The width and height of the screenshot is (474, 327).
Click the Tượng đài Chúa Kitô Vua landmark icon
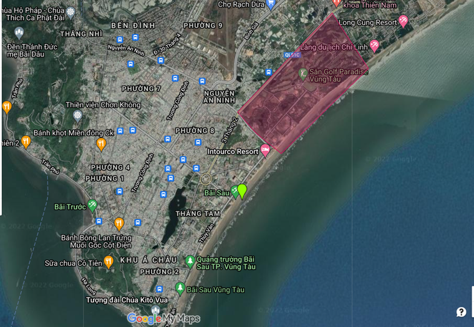(x=155, y=310)
